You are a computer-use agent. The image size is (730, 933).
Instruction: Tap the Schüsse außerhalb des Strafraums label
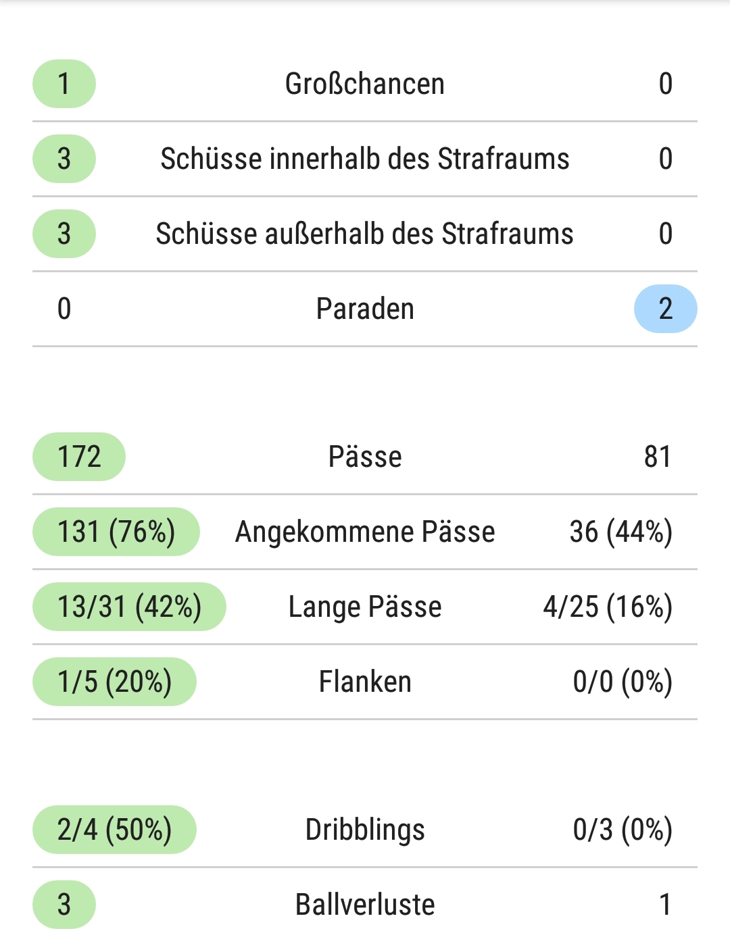tap(365, 234)
